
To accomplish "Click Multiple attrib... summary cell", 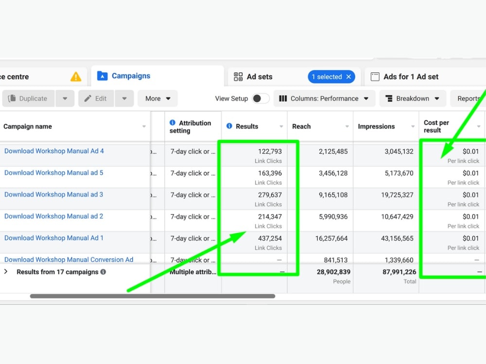I will click(193, 272).
